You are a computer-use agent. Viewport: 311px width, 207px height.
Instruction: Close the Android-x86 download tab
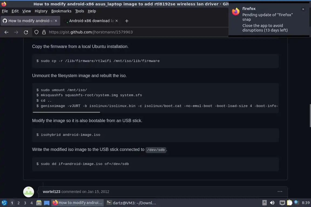[x=117, y=21]
